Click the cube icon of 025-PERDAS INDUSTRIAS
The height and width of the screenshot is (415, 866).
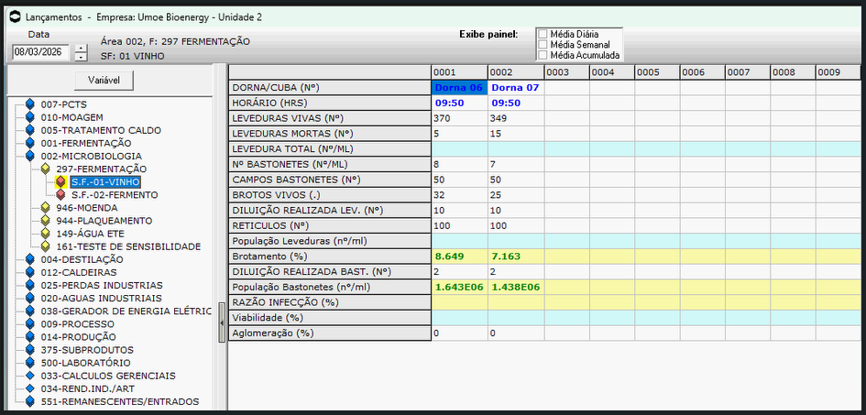tap(30, 285)
